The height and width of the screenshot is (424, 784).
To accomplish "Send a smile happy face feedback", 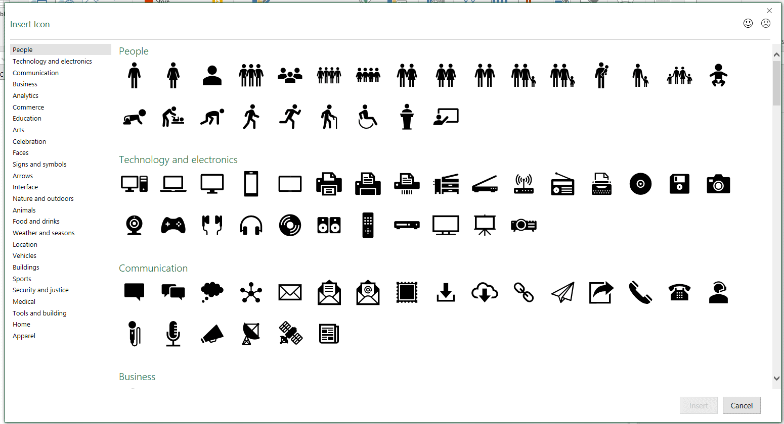I will point(748,23).
